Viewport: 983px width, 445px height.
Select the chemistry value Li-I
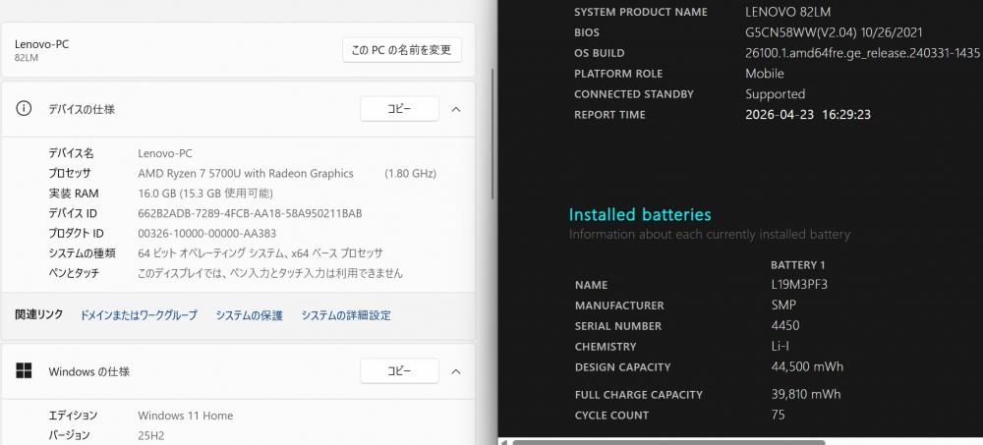781,346
